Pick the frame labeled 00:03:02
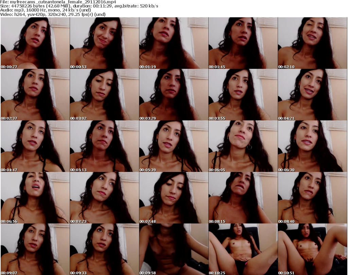348x275 pixels. (104, 95)
